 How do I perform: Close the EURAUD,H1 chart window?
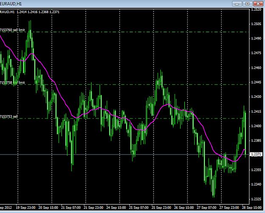click(x=258, y=4)
